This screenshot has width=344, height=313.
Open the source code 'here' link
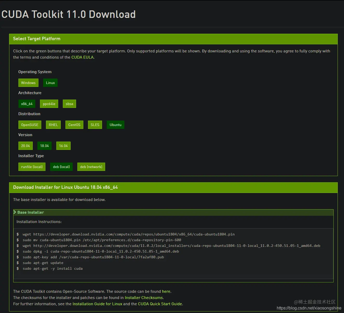tap(166, 291)
